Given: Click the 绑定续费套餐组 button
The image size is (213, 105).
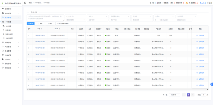Looking at the screenshot, I should (63, 23).
